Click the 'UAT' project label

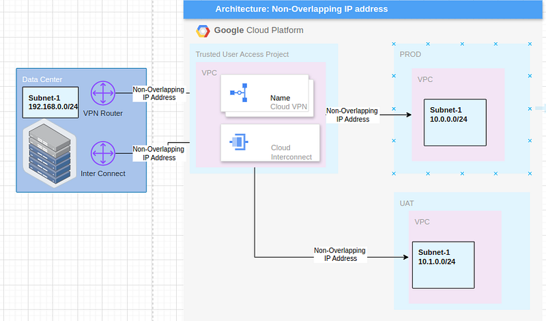(407, 204)
